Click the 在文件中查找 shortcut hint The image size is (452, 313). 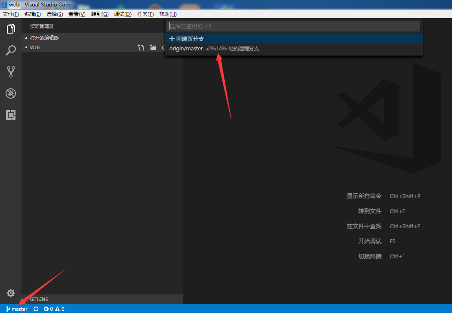(364, 226)
